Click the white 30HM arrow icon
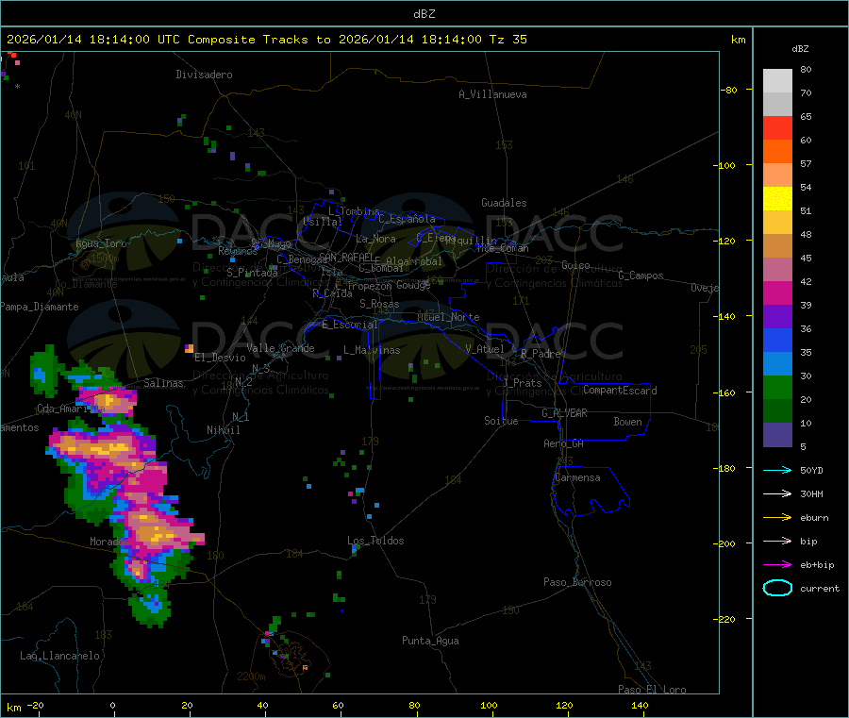Viewport: 849px width, 718px height. pos(777,493)
